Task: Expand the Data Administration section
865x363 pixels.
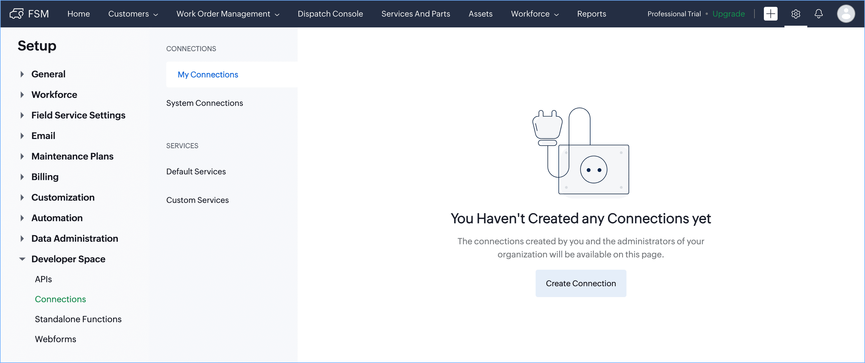Action: click(22, 239)
